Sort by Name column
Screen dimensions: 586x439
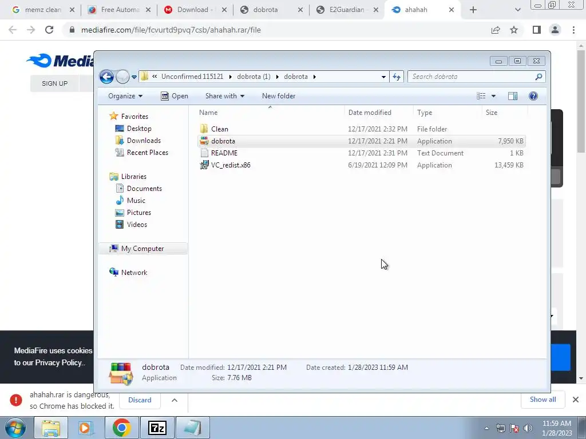click(x=270, y=113)
